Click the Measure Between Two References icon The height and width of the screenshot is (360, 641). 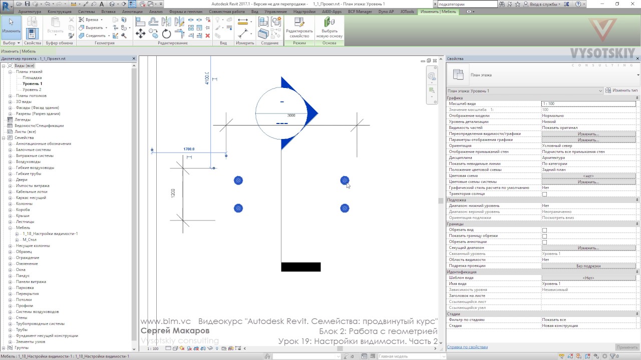pos(242,21)
